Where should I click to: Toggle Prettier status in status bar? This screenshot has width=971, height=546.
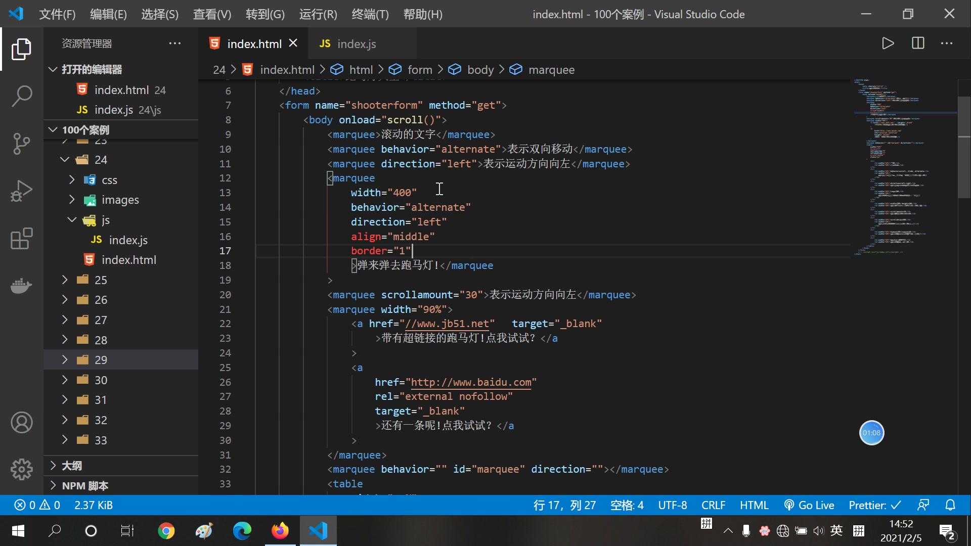coord(874,505)
